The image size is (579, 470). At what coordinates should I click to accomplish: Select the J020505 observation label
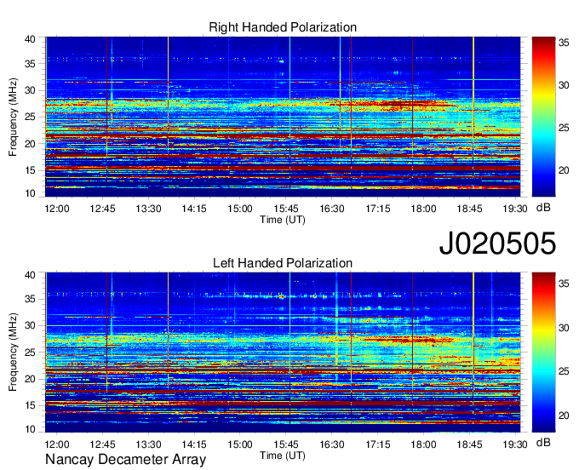[497, 244]
